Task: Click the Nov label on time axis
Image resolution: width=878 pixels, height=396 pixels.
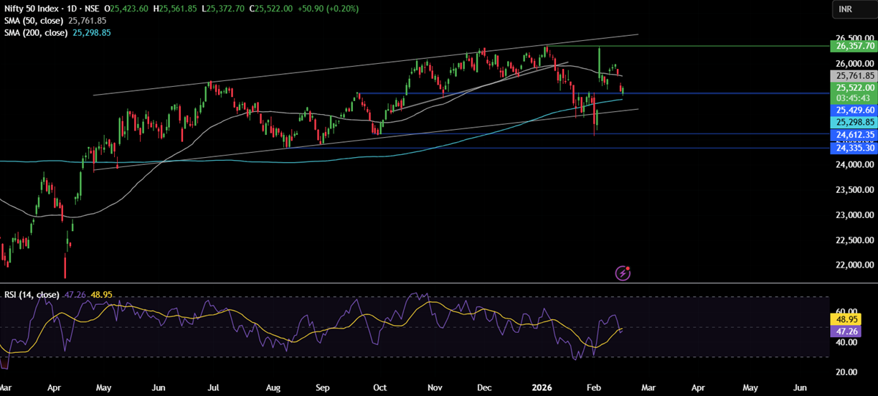Action: (435, 387)
